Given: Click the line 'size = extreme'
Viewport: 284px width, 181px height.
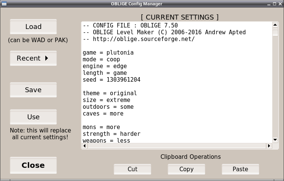Looking at the screenshot, I should click(106, 100).
